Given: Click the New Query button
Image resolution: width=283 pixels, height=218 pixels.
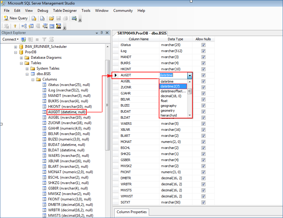Looking at the screenshot, I should (16, 18).
